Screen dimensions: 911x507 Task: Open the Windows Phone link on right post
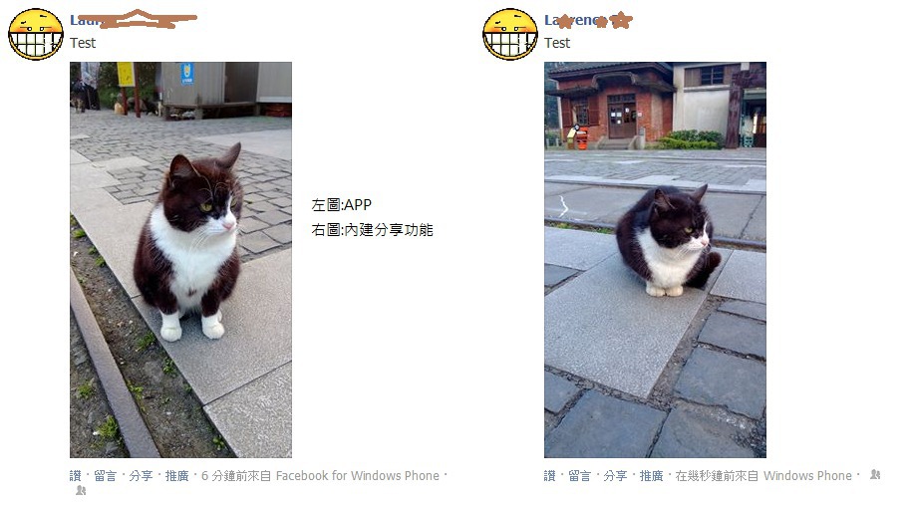click(x=807, y=476)
